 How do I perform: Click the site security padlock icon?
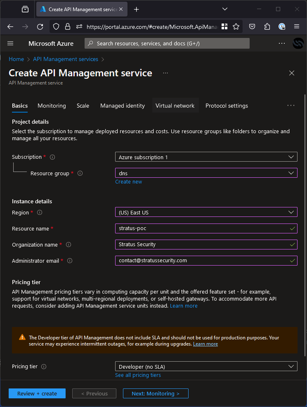click(x=68, y=26)
